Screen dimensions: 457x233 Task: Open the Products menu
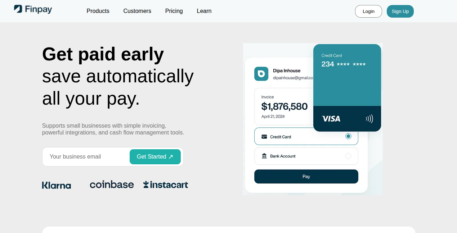click(x=98, y=11)
